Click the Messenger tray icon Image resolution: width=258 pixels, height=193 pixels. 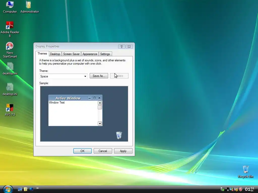(x=231, y=189)
